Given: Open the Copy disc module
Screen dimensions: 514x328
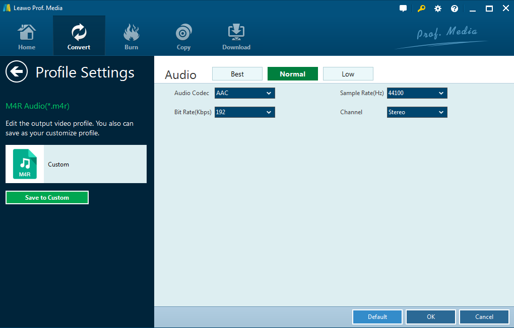Looking at the screenshot, I should pyautogui.click(x=183, y=36).
